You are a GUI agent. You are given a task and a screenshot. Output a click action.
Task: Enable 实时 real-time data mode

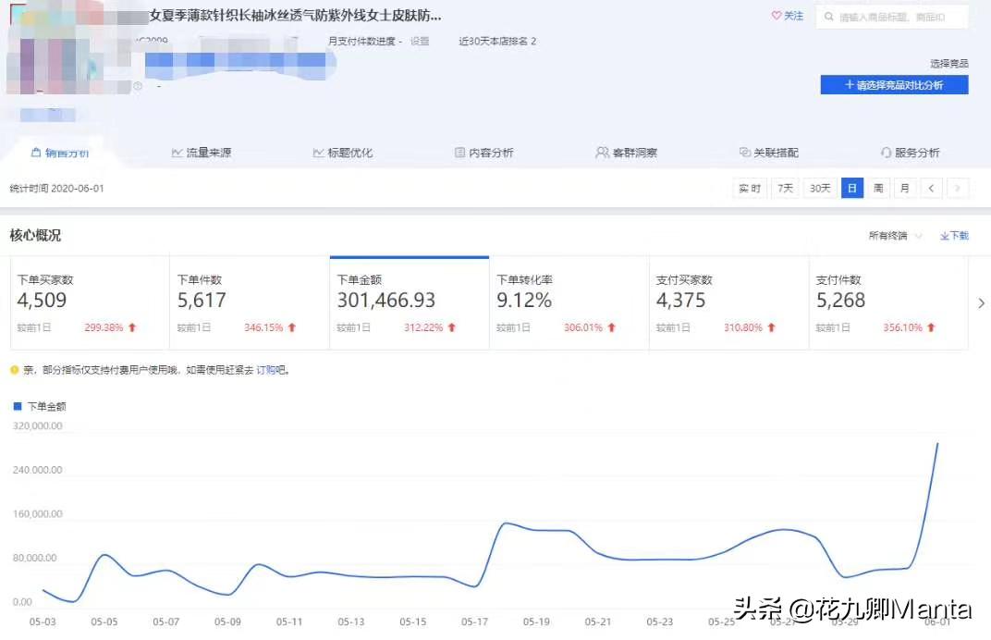(x=748, y=188)
